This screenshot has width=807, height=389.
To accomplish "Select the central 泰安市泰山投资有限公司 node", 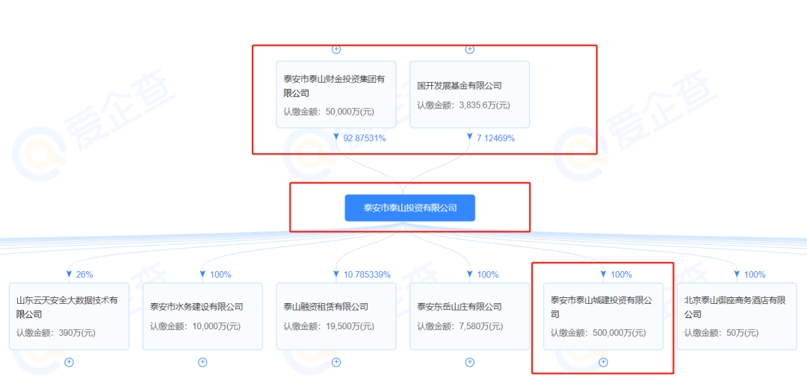I will (x=409, y=208).
